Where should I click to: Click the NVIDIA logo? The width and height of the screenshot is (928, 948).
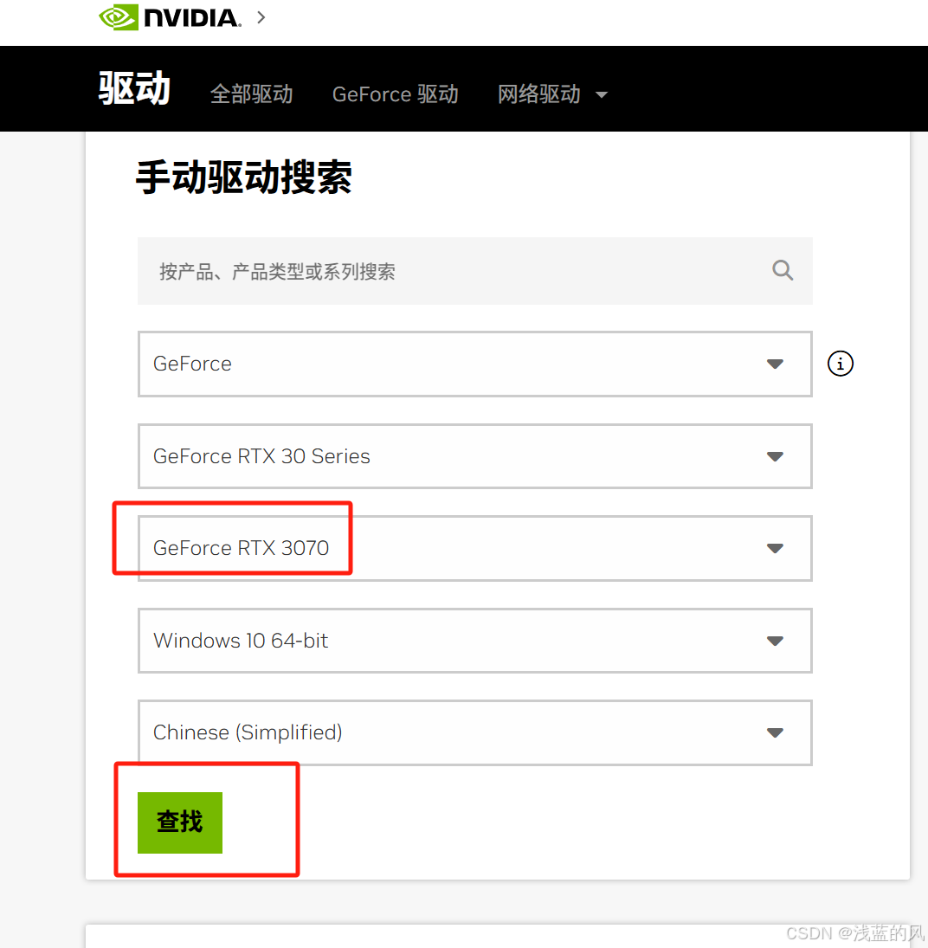coord(170,17)
